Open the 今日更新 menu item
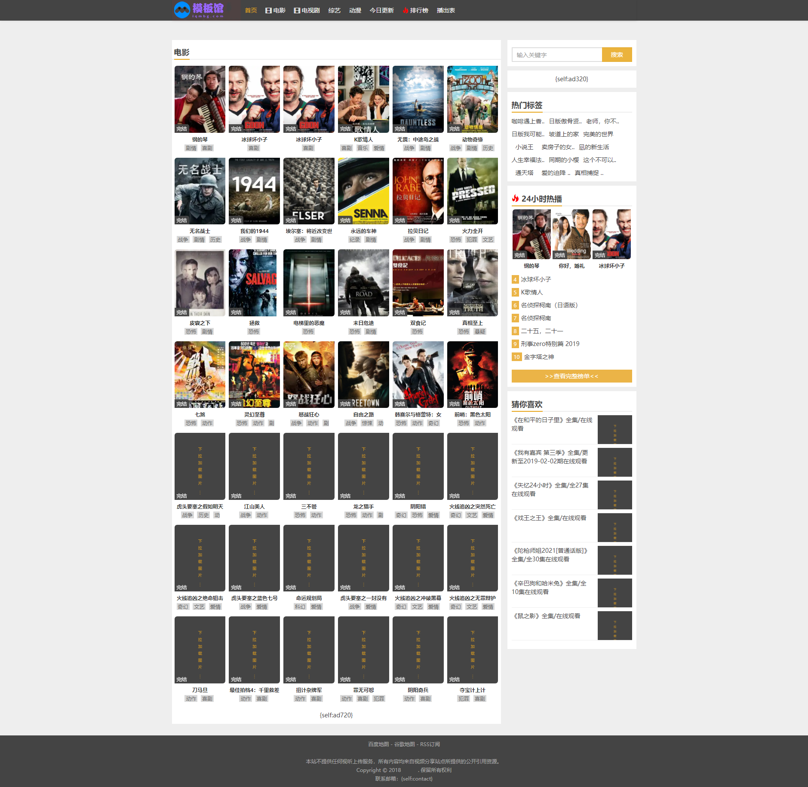The image size is (808, 787). tap(382, 10)
